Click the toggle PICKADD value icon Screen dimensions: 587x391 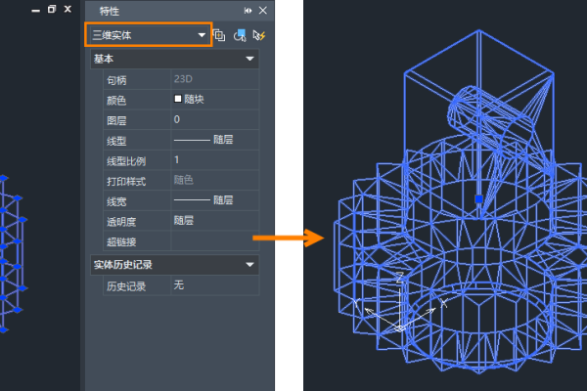(x=219, y=35)
